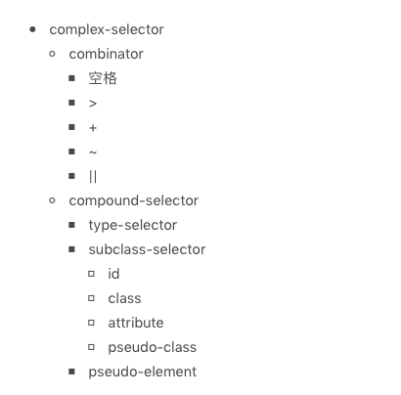
Task: Click the complex-selector list item
Action: tap(107, 29)
